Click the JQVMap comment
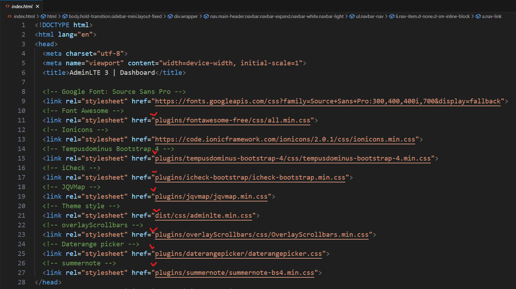 pyautogui.click(x=71, y=187)
